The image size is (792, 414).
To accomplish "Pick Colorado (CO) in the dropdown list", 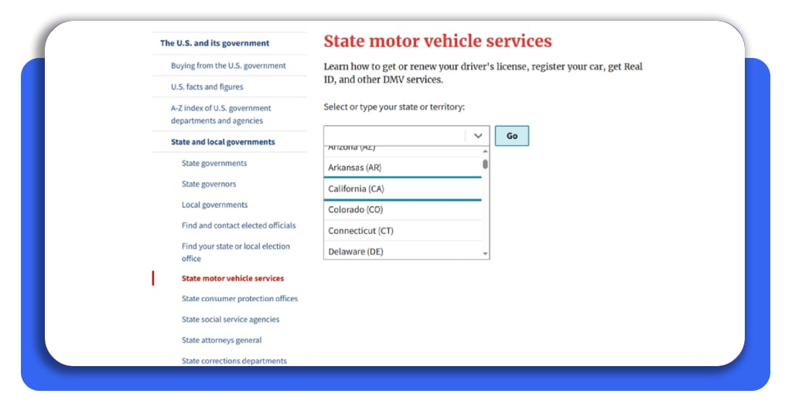I will 402,210.
